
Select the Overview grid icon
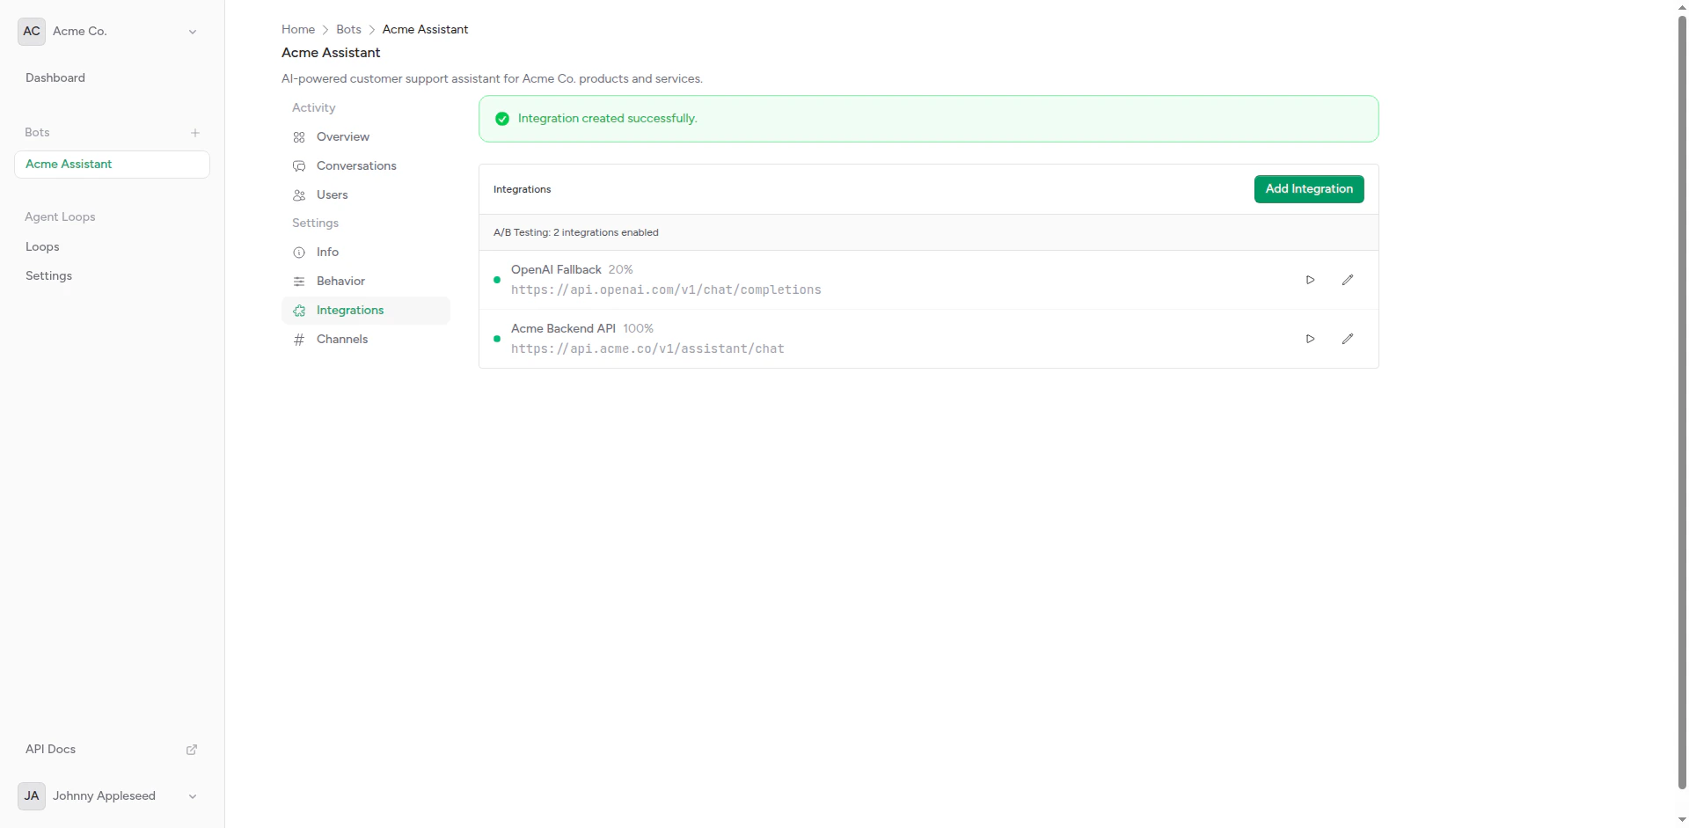coord(299,137)
